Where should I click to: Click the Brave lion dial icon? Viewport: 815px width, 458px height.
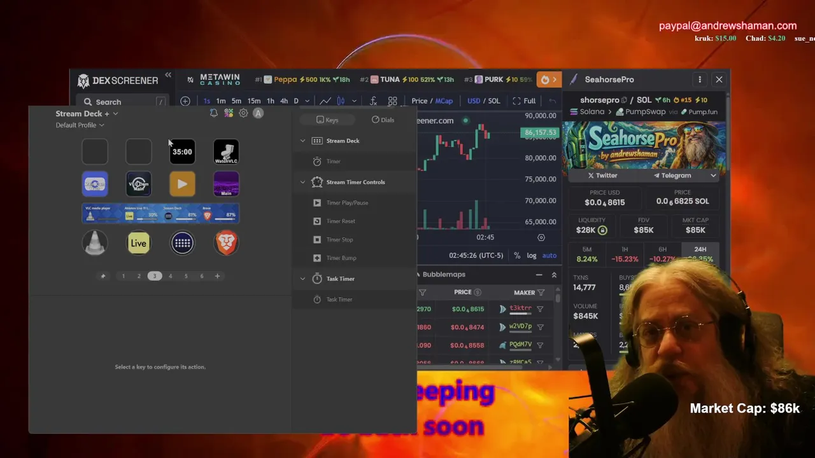[226, 243]
